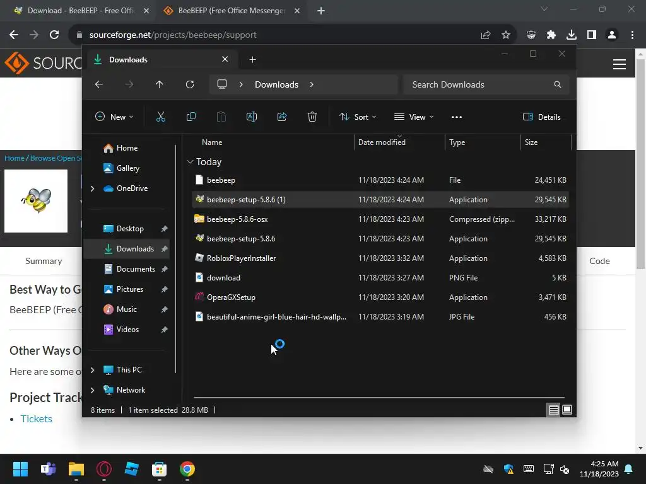Bookmark this page with the star icon
The height and width of the screenshot is (484, 646).
[x=506, y=35]
